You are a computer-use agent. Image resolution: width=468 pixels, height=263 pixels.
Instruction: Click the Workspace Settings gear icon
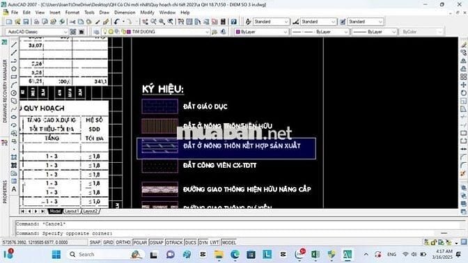point(73,31)
